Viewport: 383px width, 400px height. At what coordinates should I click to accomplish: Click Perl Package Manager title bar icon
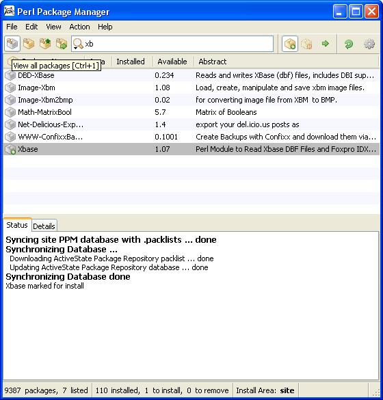click(x=9, y=11)
